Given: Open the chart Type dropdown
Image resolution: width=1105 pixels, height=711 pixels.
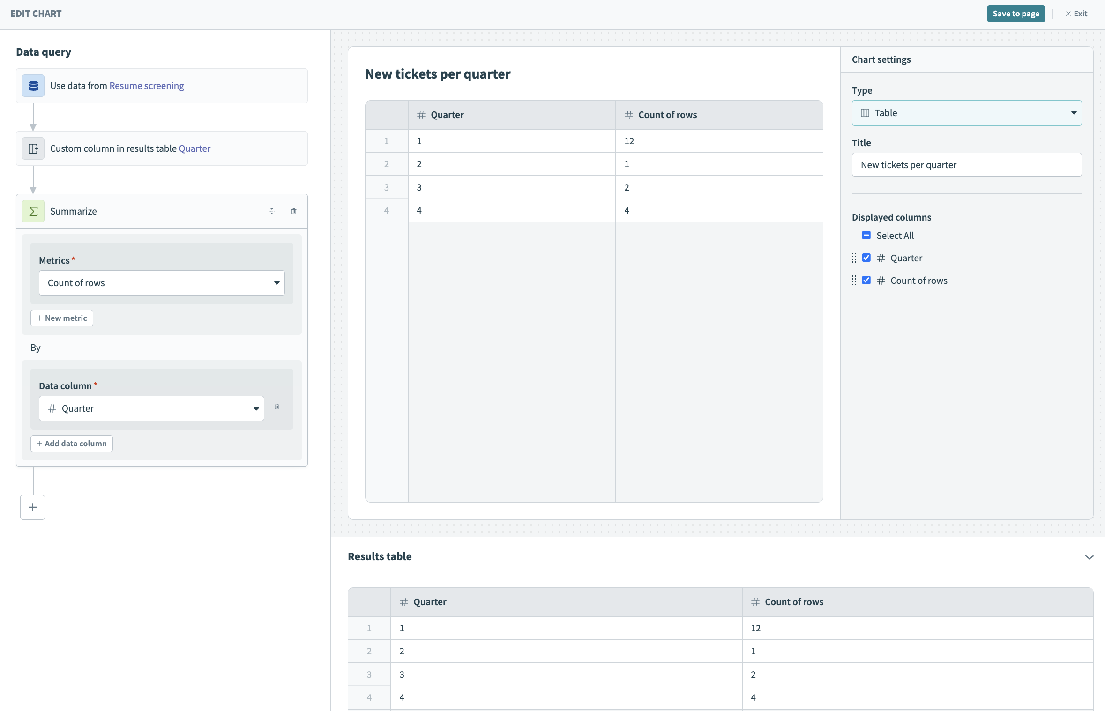Looking at the screenshot, I should [966, 113].
